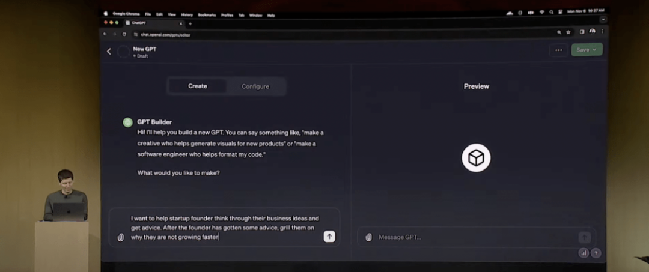Open the History menu

point(187,15)
